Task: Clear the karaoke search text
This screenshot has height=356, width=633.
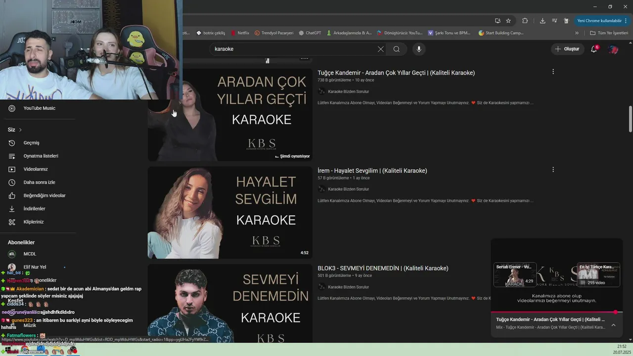Action: (380, 49)
